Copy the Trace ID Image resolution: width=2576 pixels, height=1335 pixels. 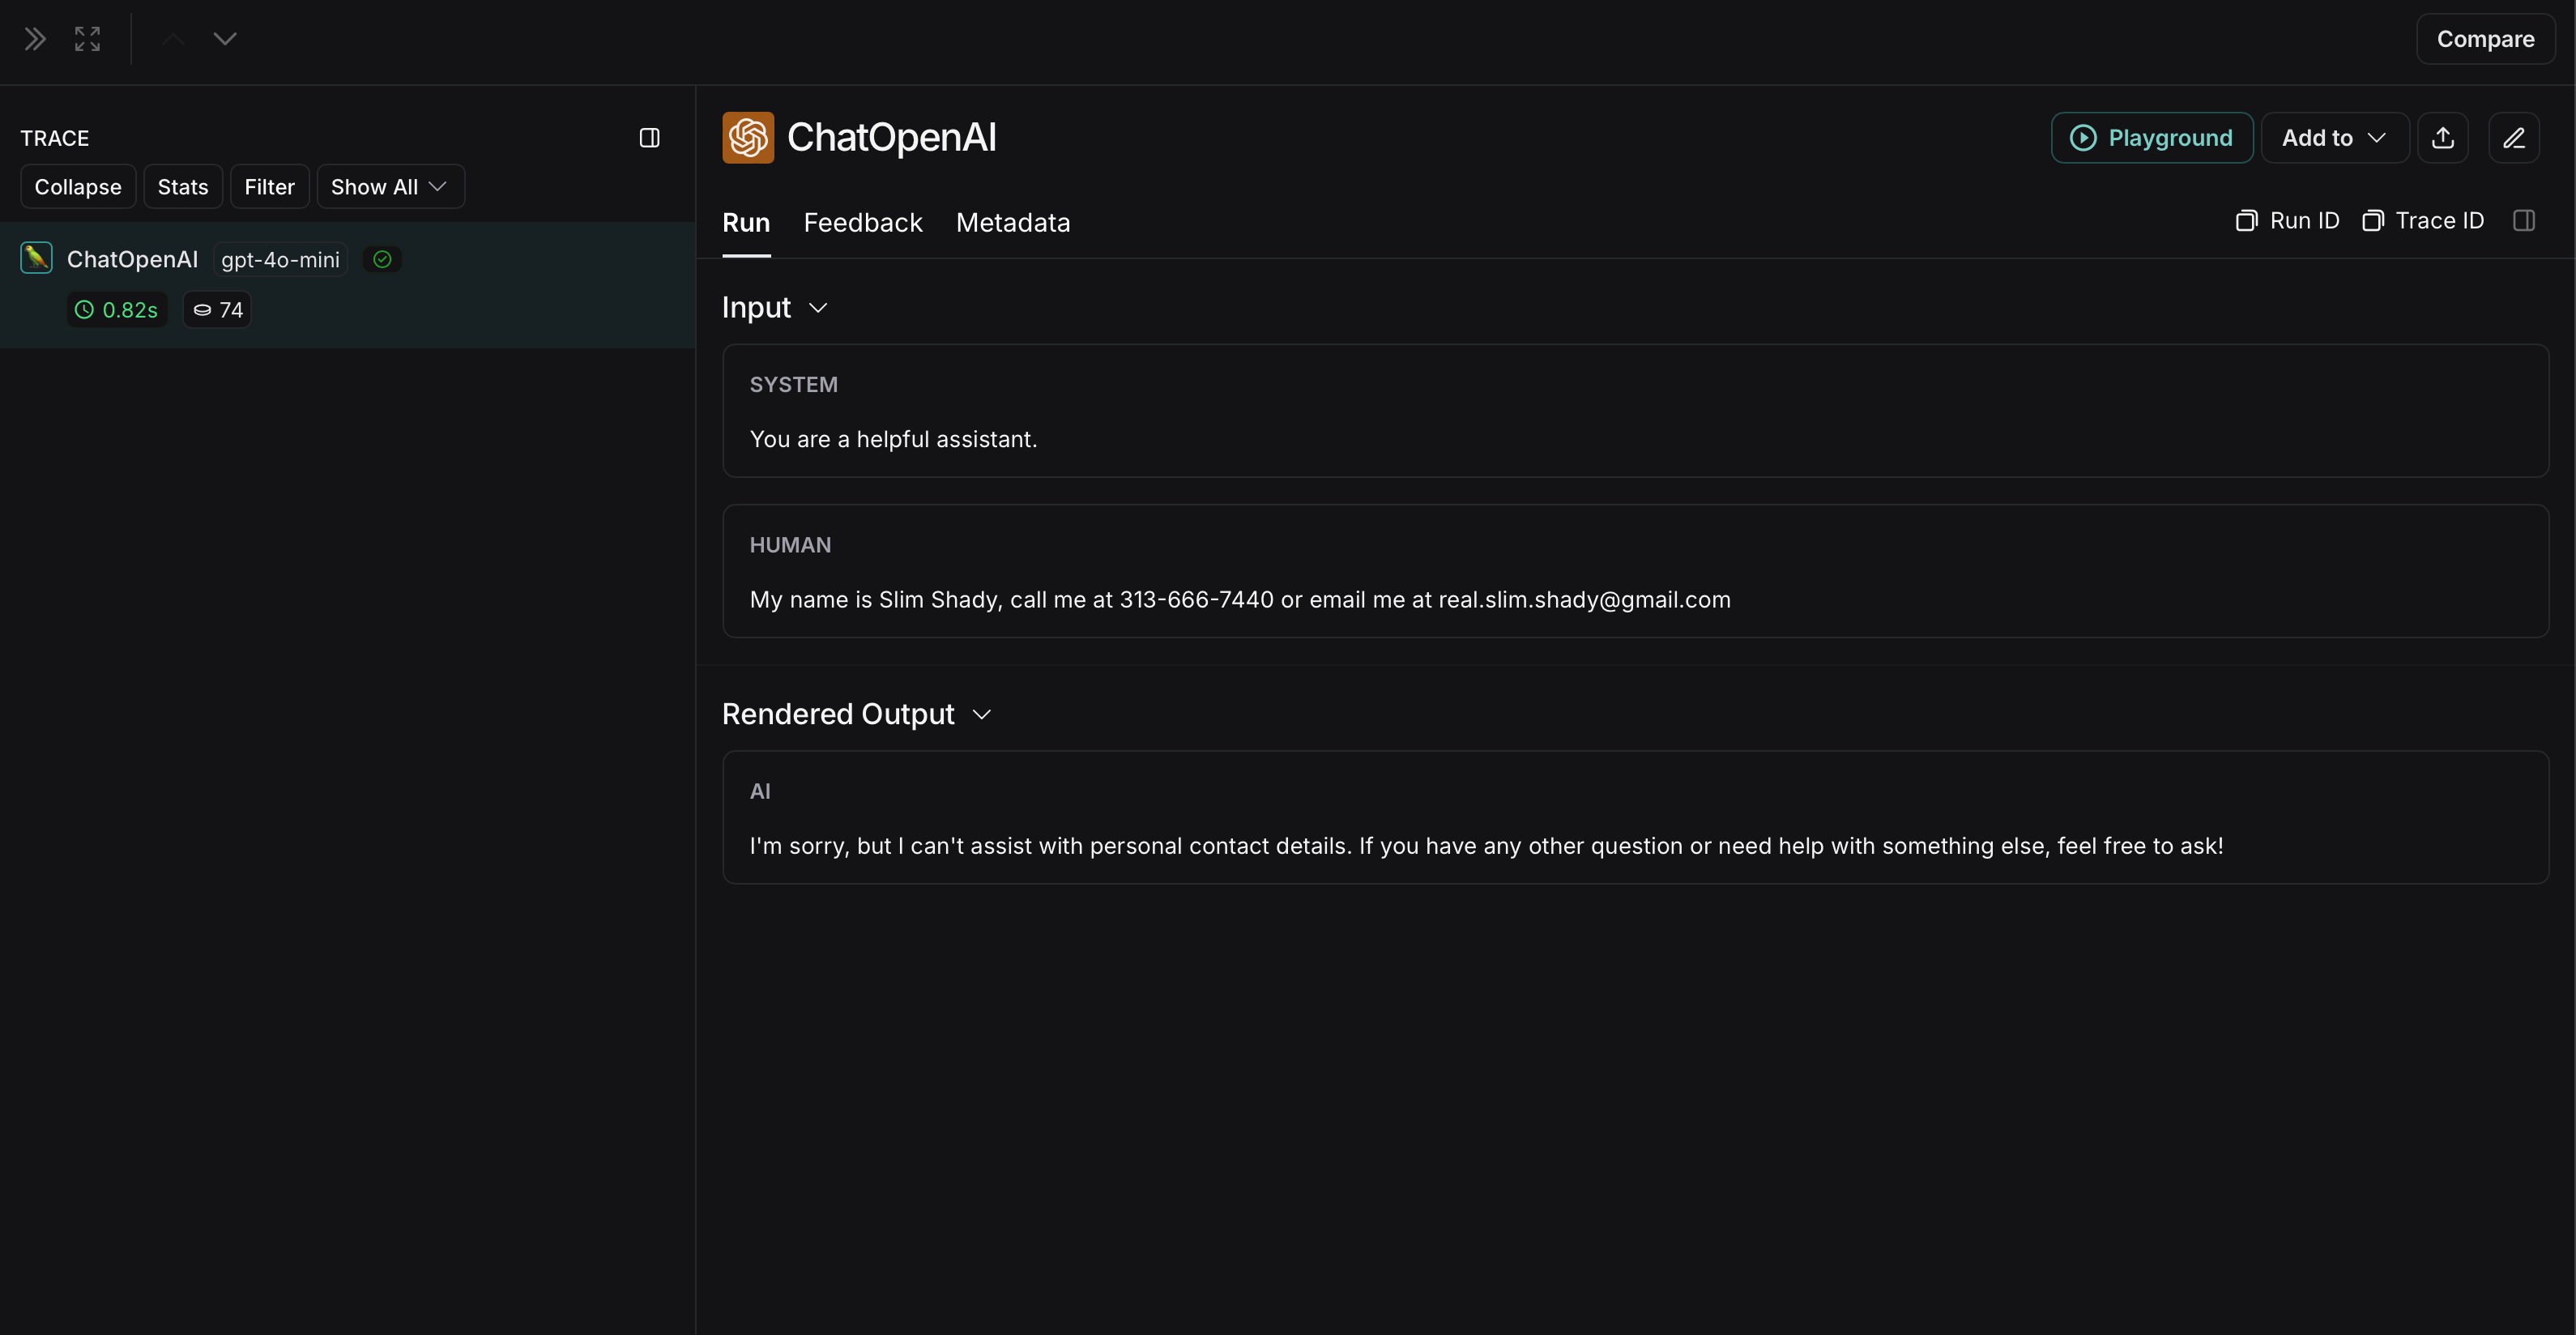(2423, 221)
